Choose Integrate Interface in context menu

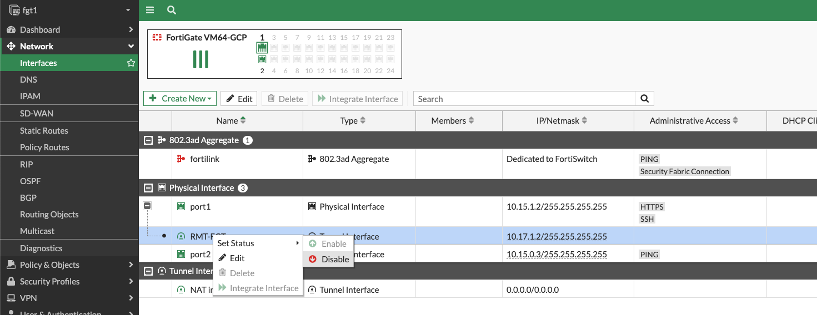(x=258, y=288)
